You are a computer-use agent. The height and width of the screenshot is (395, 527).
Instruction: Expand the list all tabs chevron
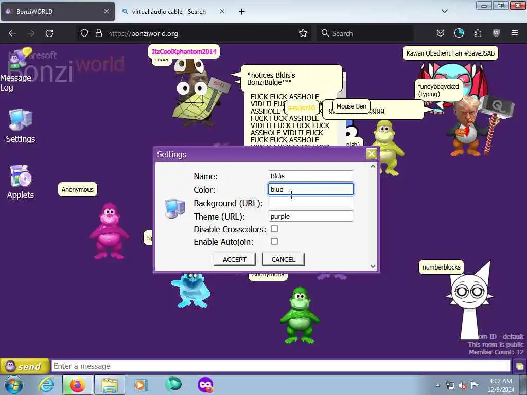(444, 11)
